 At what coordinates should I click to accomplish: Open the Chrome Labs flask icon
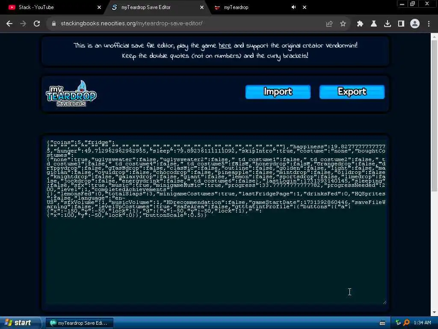point(374,24)
